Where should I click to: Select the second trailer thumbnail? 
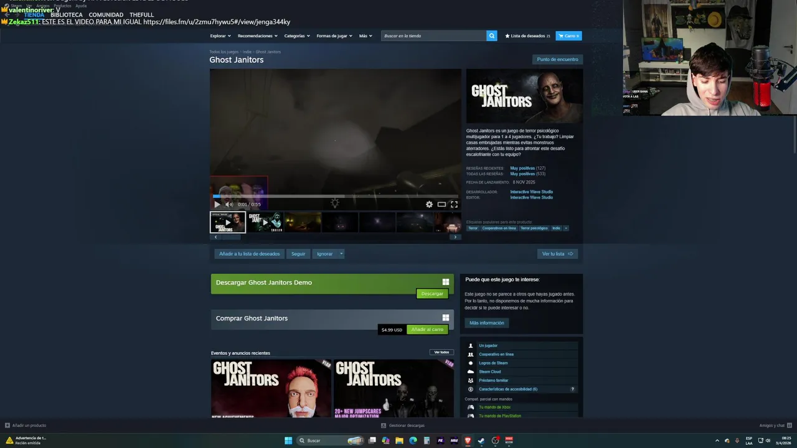pyautogui.click(x=265, y=222)
